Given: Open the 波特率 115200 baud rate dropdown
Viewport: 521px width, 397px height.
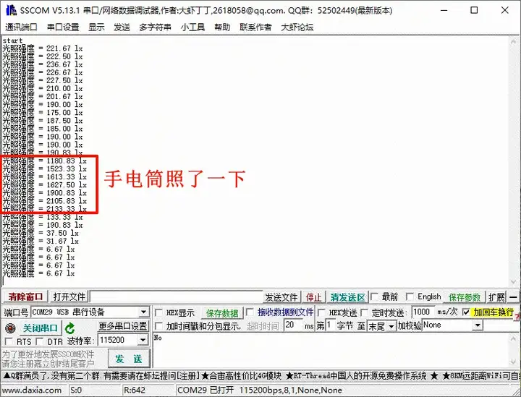Looking at the screenshot, I should click(x=143, y=340).
